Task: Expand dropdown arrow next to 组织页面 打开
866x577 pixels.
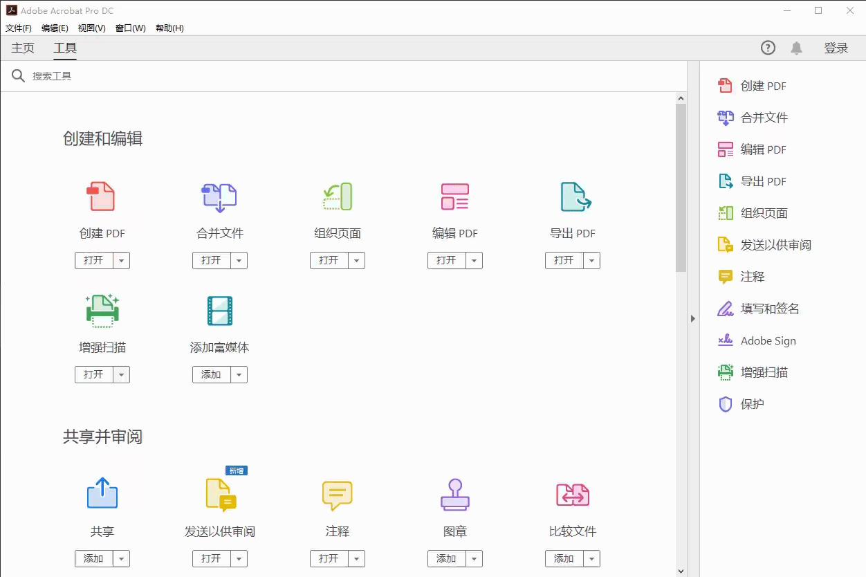Action: tap(356, 261)
